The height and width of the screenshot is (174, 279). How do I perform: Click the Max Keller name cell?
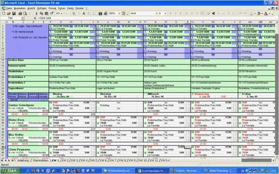coord(16,135)
